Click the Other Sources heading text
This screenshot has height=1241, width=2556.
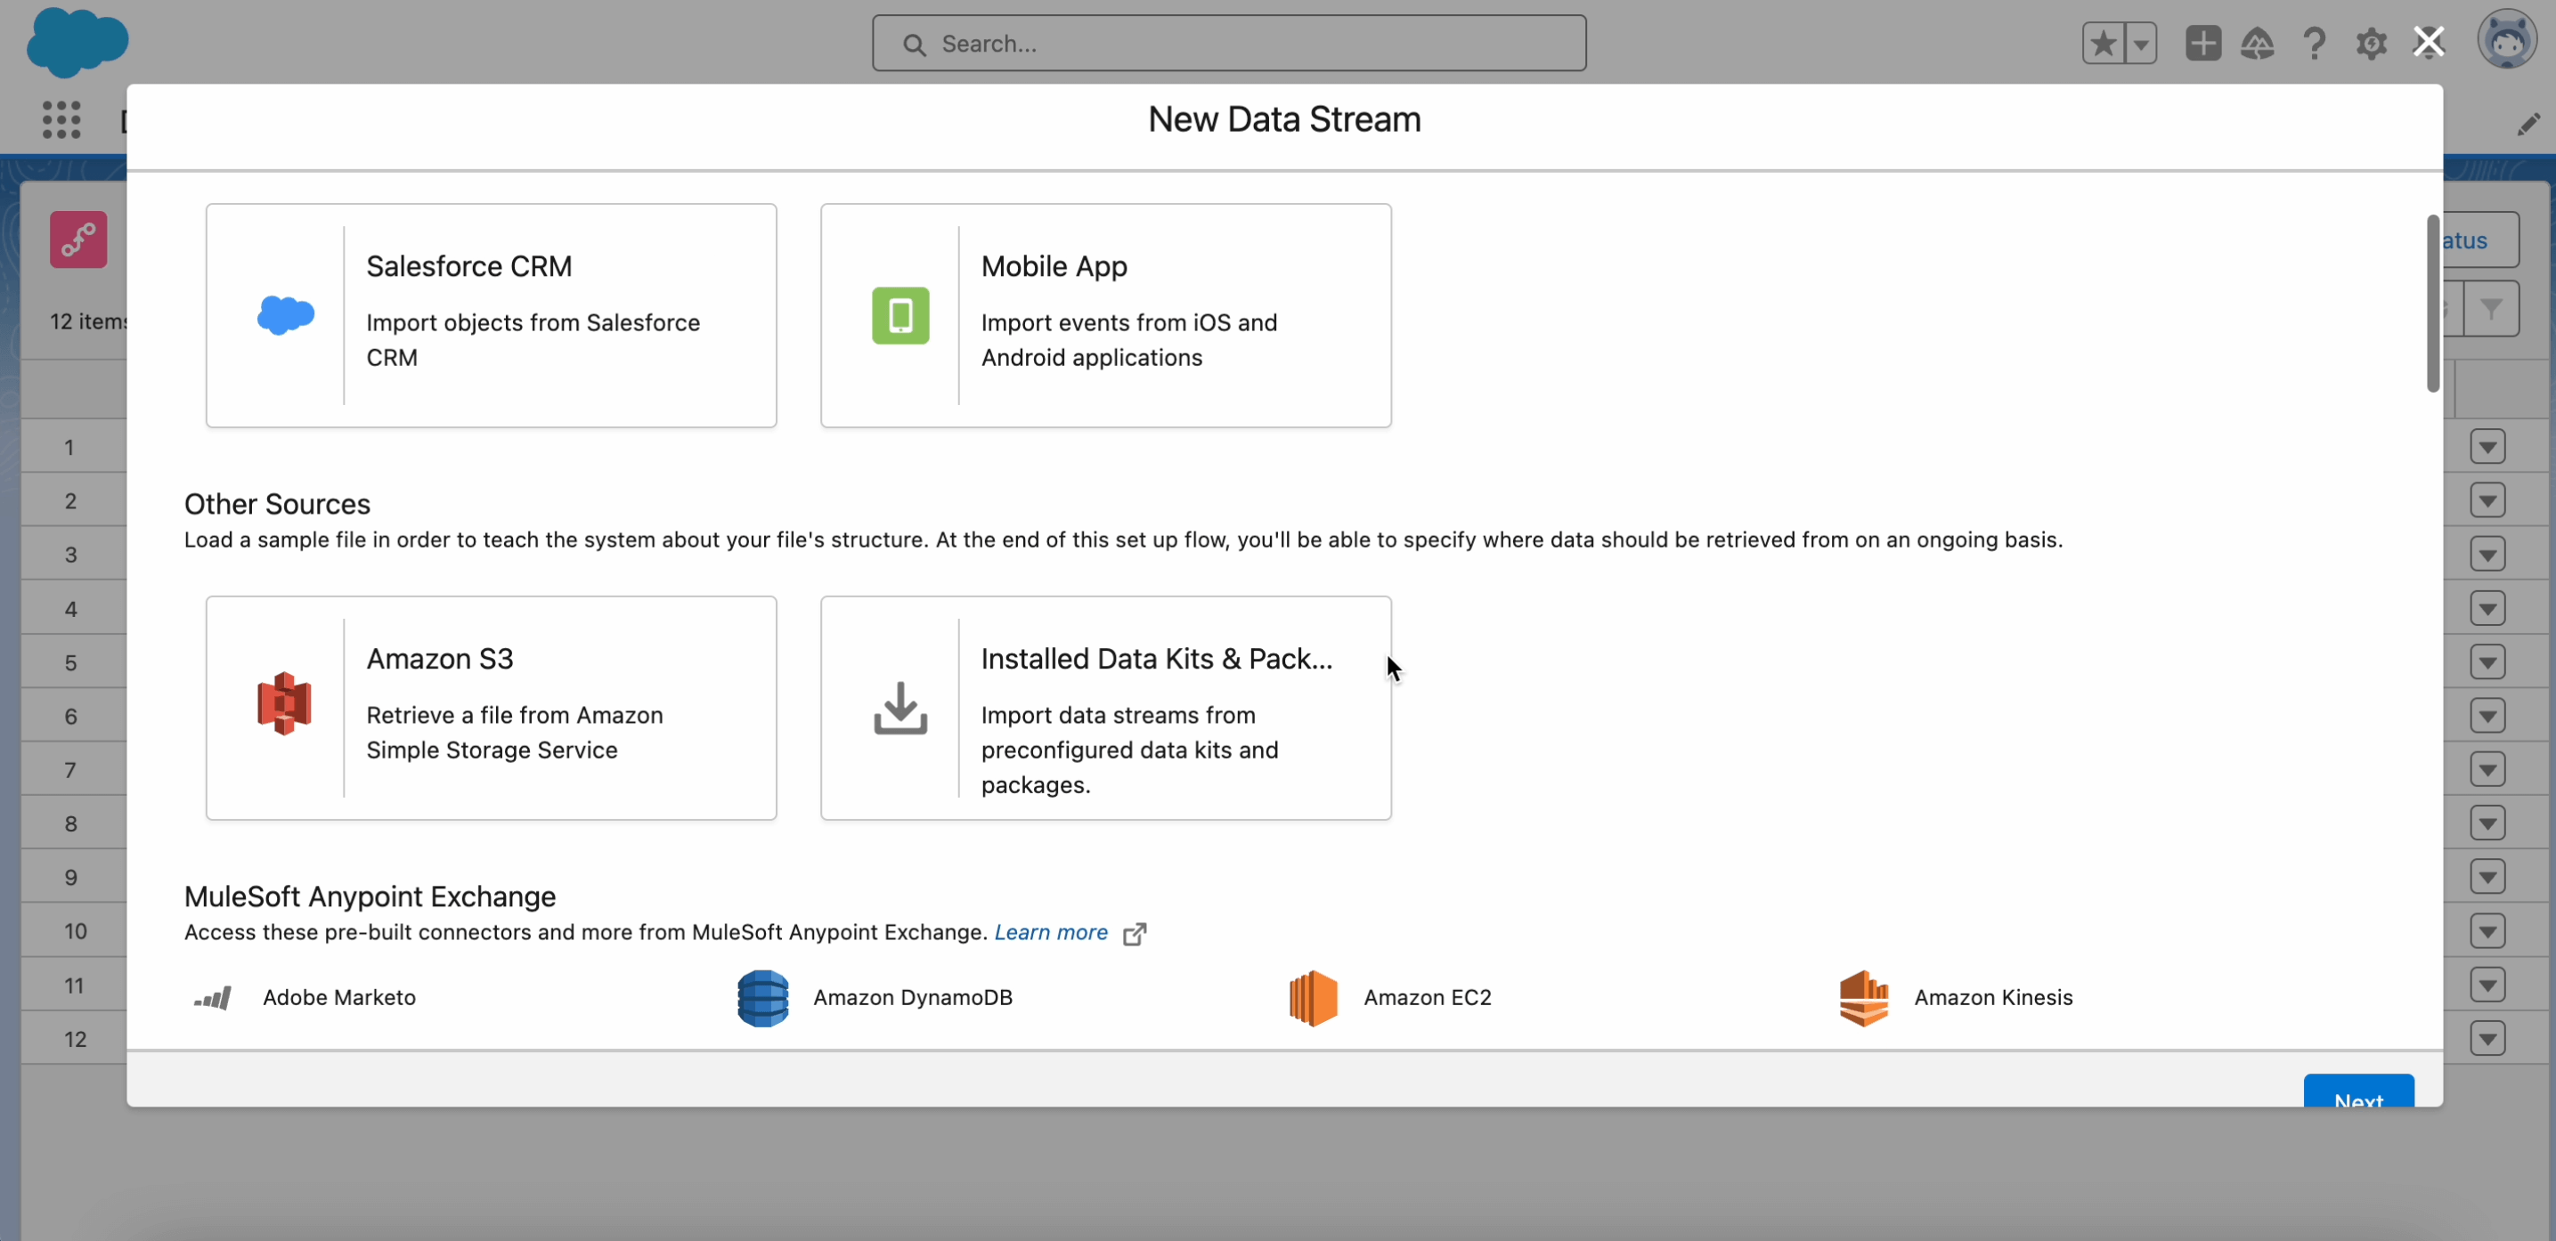277,504
